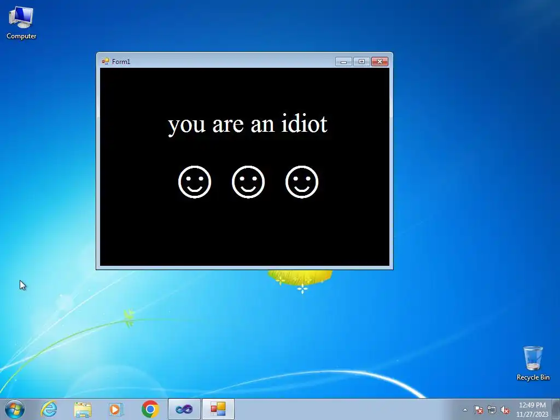Select the Form1 app taskbar button
560x420 pixels.
[218, 409]
